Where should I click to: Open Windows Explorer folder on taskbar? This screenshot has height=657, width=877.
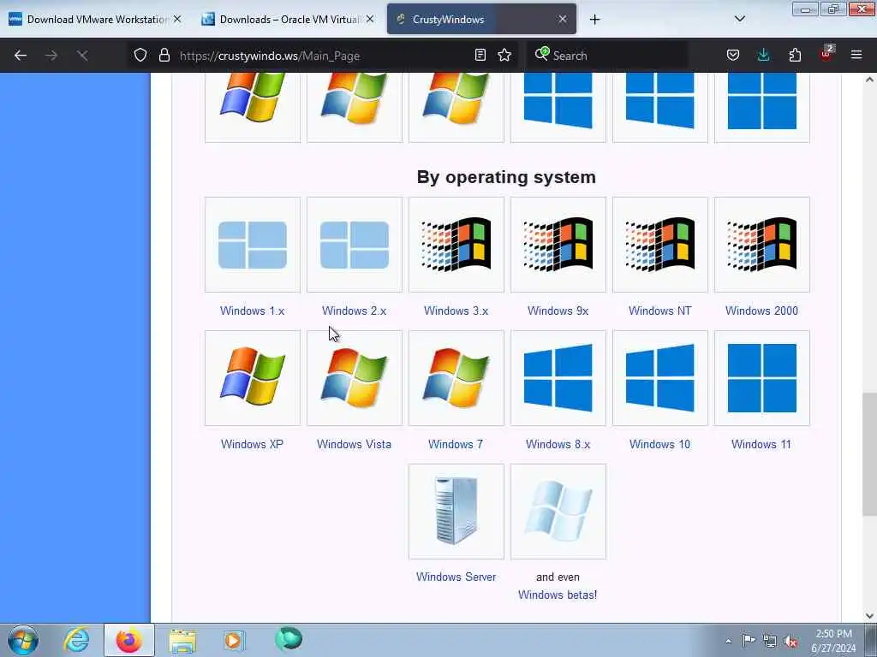(x=182, y=641)
